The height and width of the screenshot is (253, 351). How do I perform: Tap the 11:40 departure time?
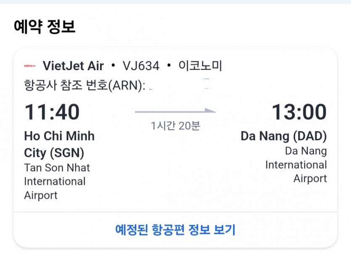(x=52, y=112)
